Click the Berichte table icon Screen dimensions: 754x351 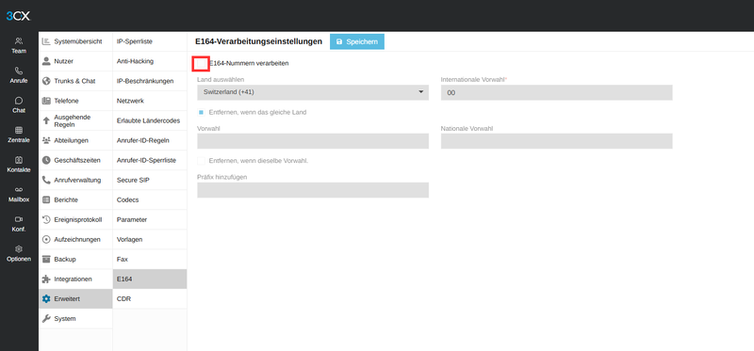coord(46,199)
